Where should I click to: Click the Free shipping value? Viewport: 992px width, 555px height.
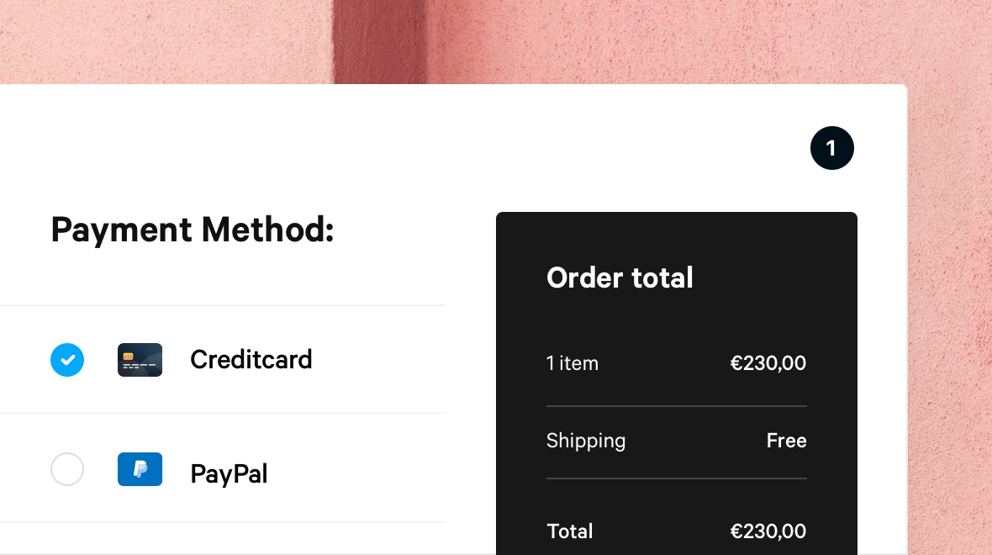[x=786, y=441]
